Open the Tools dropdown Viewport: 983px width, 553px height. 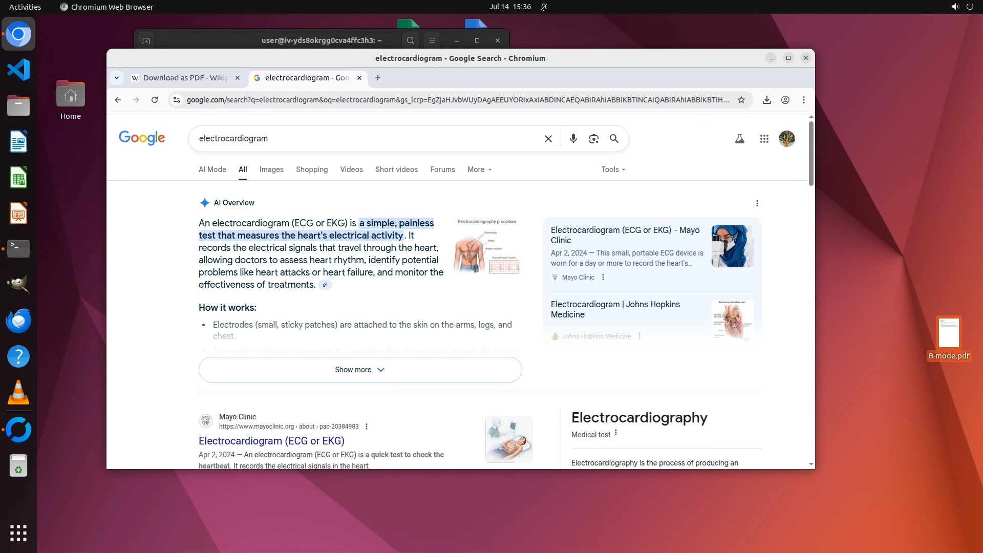[613, 169]
